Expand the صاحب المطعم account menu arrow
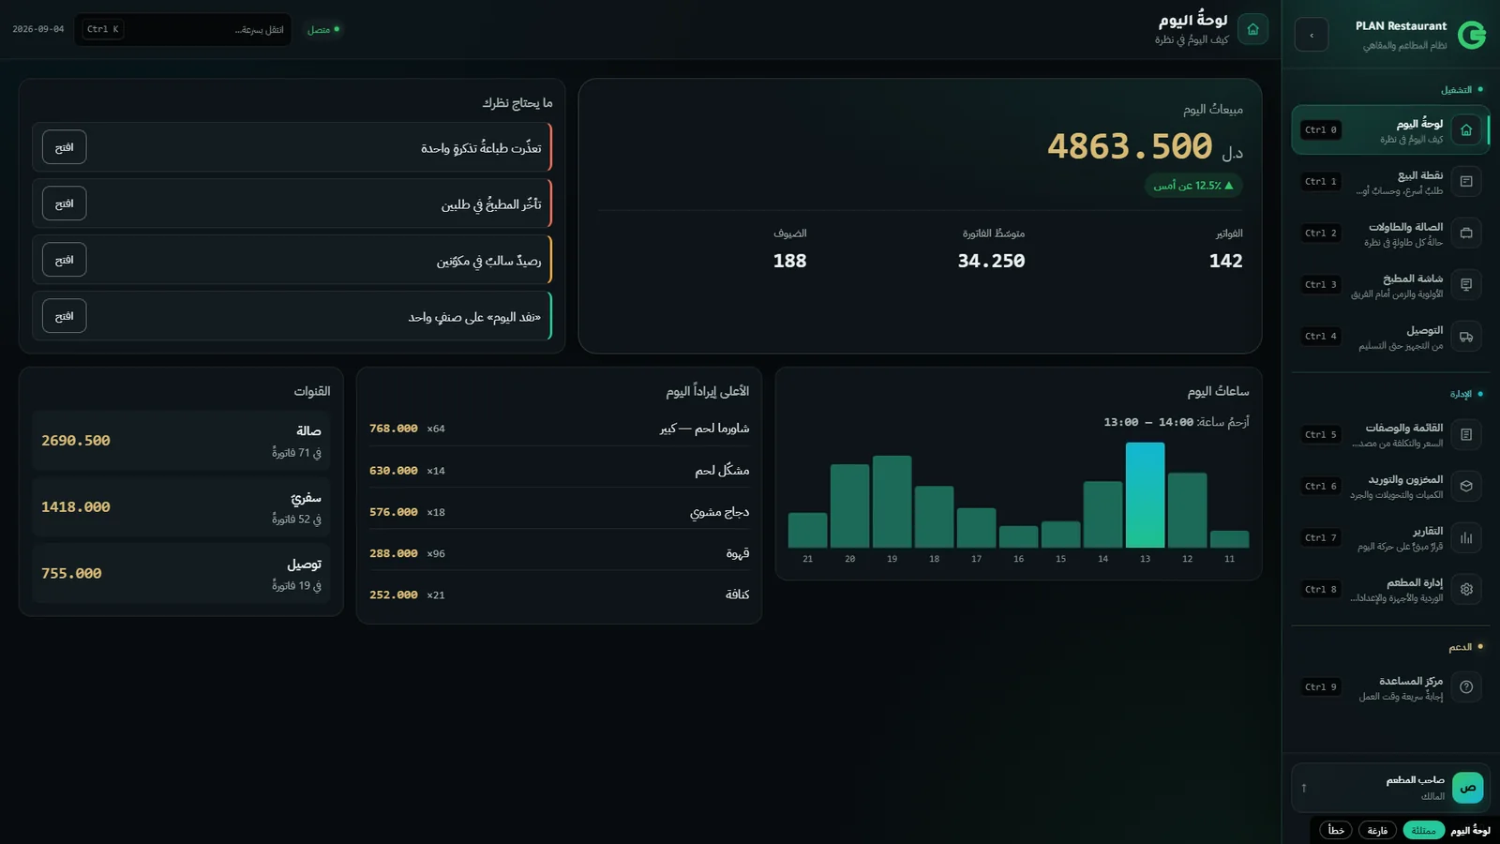Screen dimensions: 1500x844 1304,788
